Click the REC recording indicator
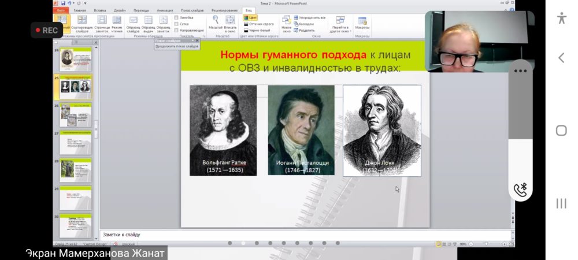 click(x=47, y=30)
